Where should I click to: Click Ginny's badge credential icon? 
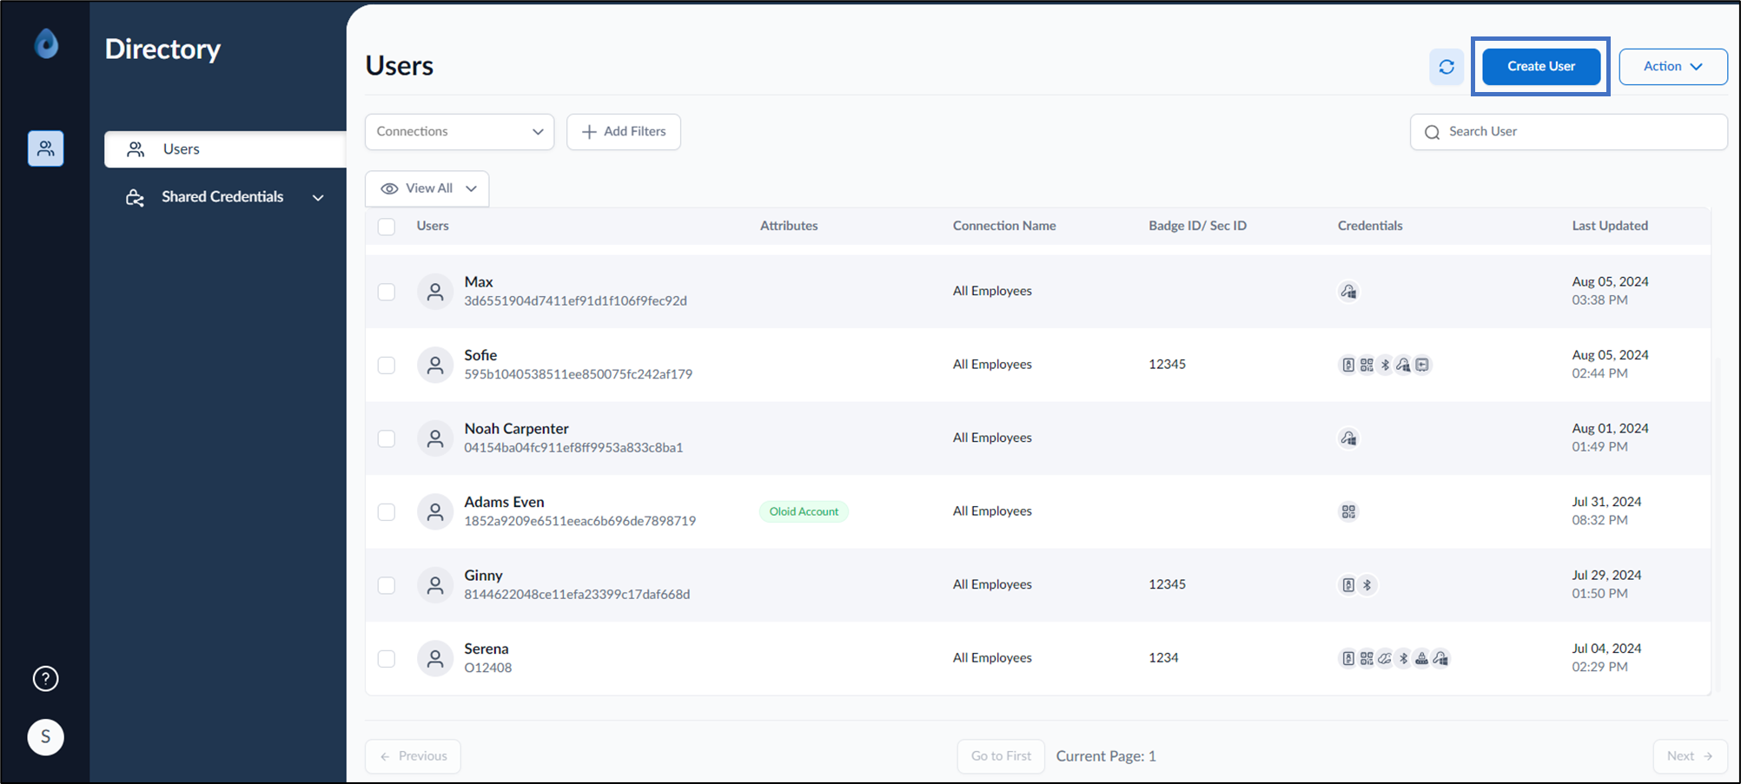tap(1348, 585)
